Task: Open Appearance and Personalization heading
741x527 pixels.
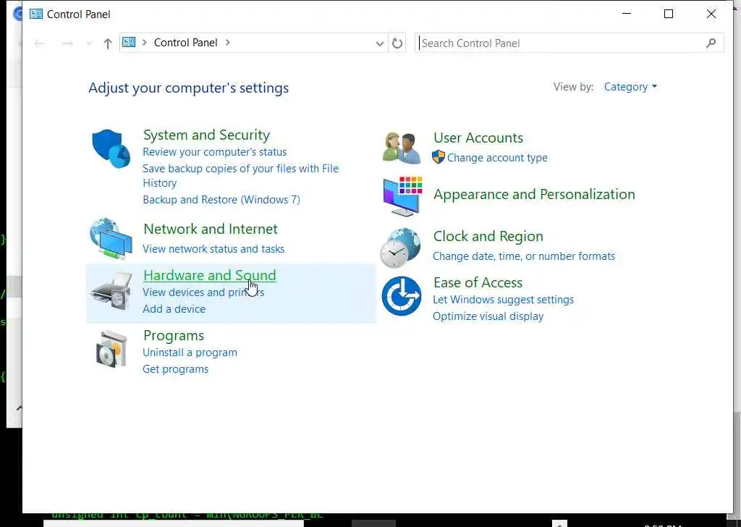Action: tap(534, 194)
